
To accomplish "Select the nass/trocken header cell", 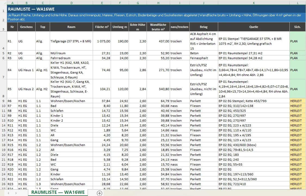I will pos(180,27).
